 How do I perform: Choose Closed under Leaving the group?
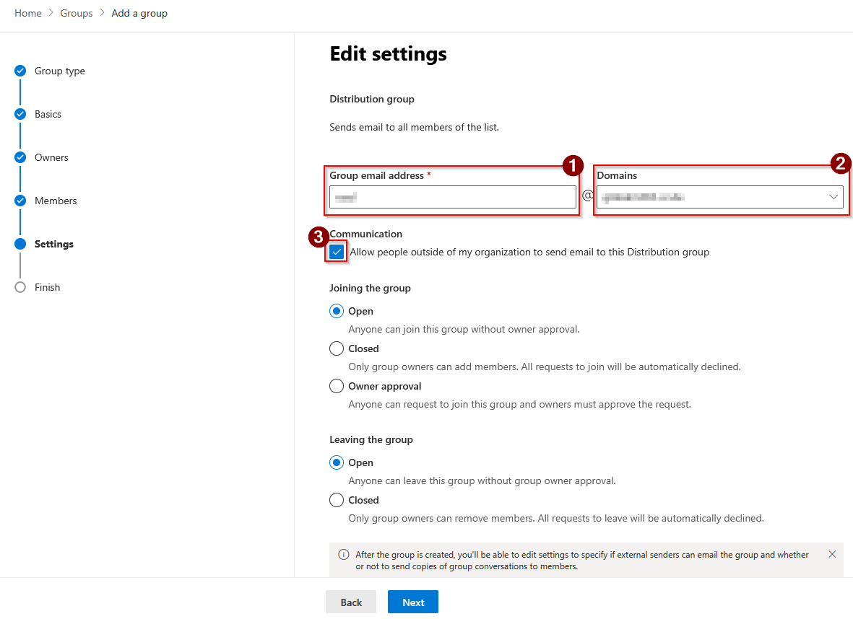[x=337, y=500]
